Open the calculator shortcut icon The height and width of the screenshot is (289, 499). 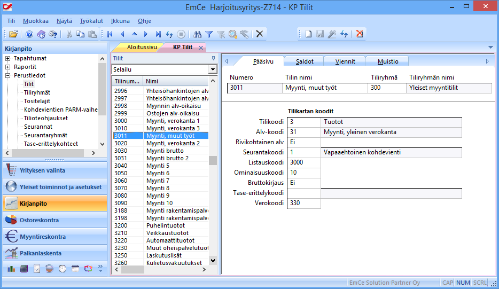point(24,269)
